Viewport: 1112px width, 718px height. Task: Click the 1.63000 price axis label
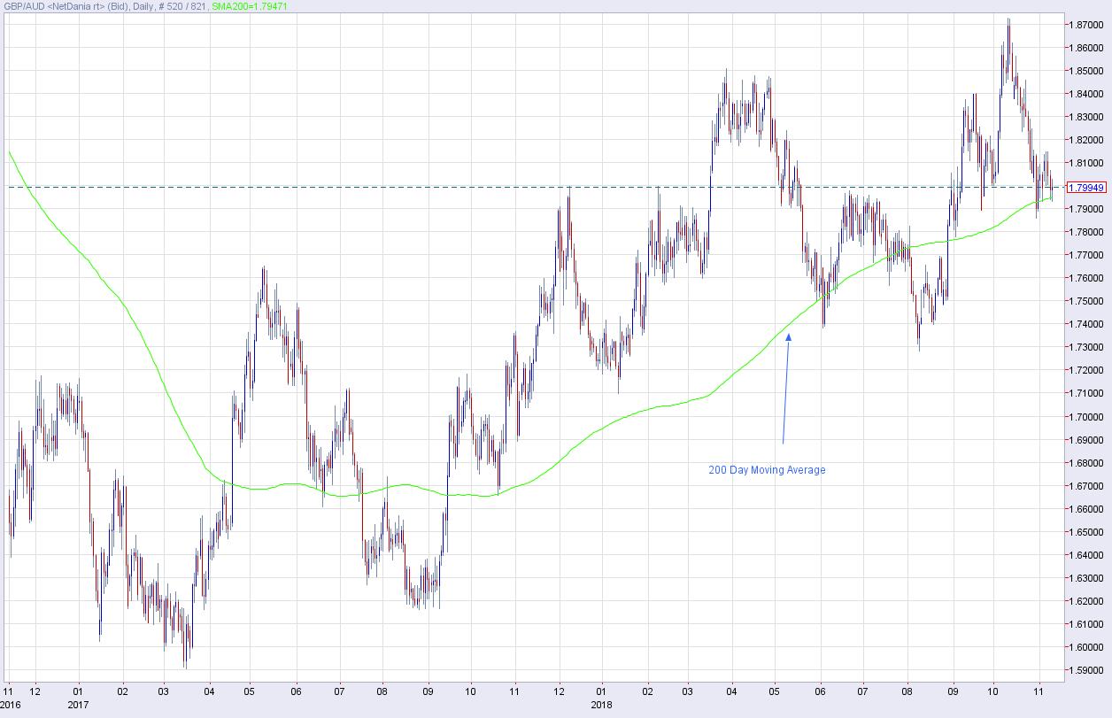(x=1085, y=578)
